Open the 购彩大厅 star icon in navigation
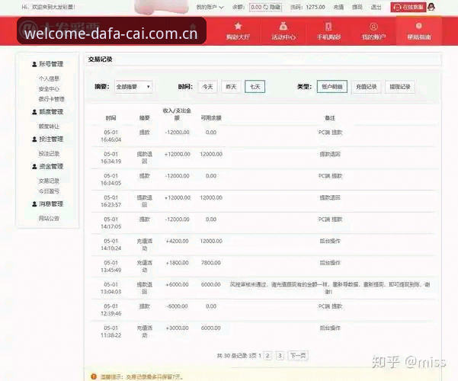This screenshot has width=458, height=381. coord(238,27)
